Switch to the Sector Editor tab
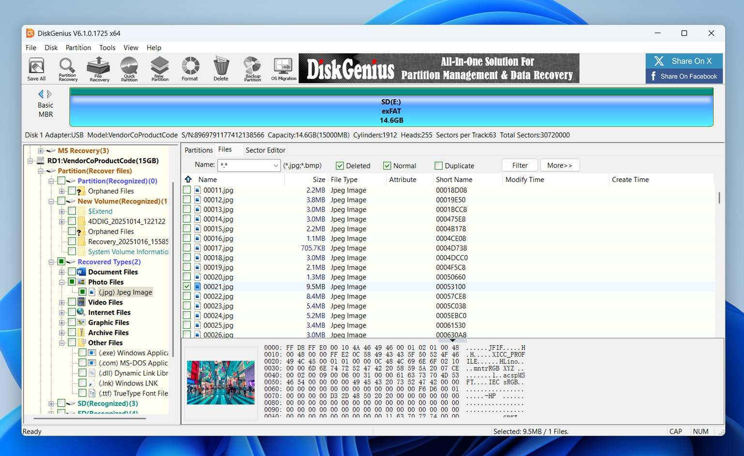Image resolution: width=744 pixels, height=456 pixels. tap(265, 150)
